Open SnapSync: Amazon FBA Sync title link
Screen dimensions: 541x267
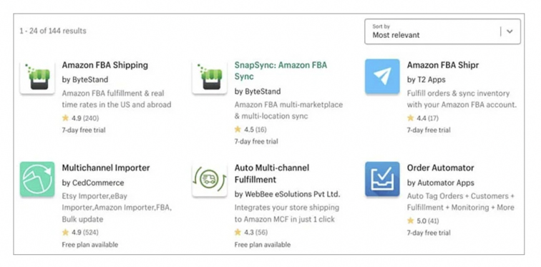point(281,71)
